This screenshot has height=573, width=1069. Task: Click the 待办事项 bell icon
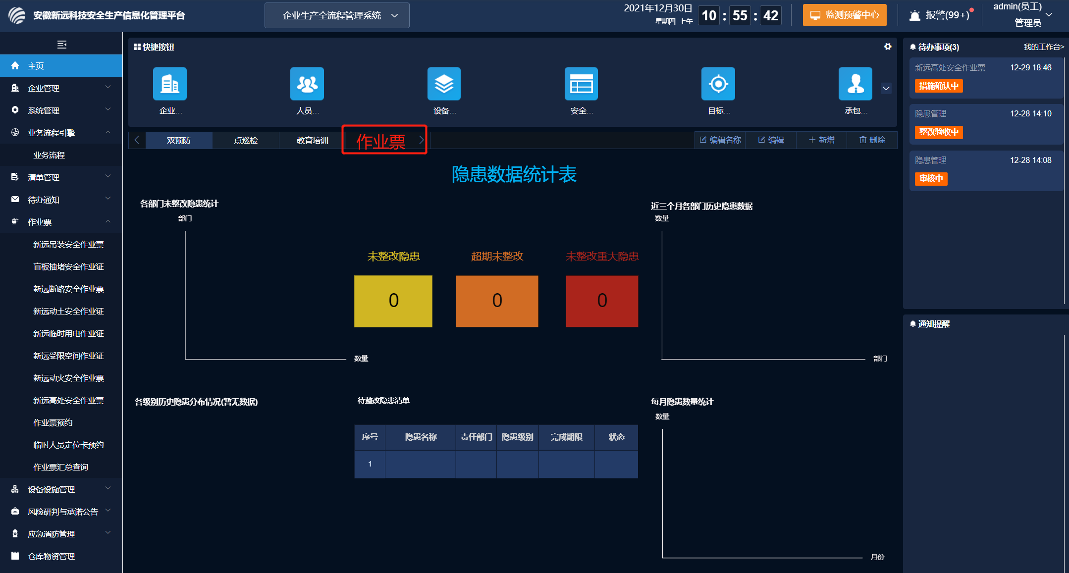[912, 47]
